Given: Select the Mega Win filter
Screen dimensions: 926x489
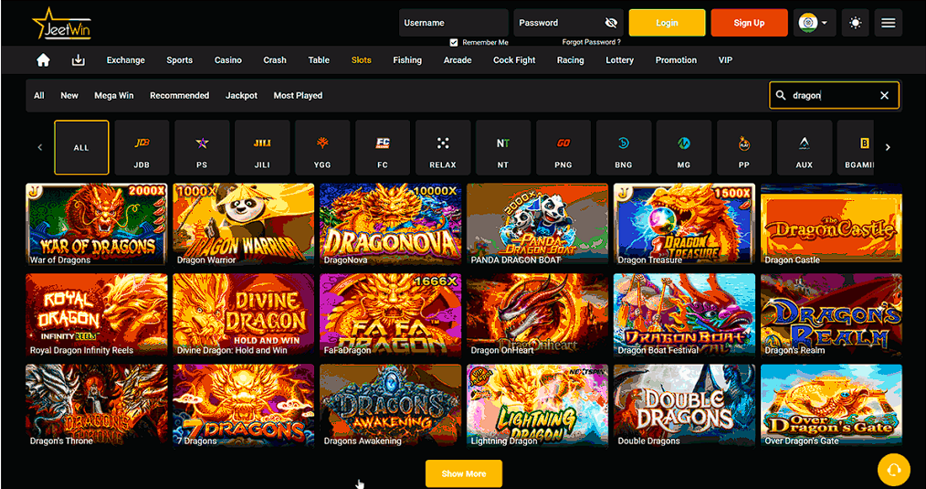Looking at the screenshot, I should (x=114, y=95).
